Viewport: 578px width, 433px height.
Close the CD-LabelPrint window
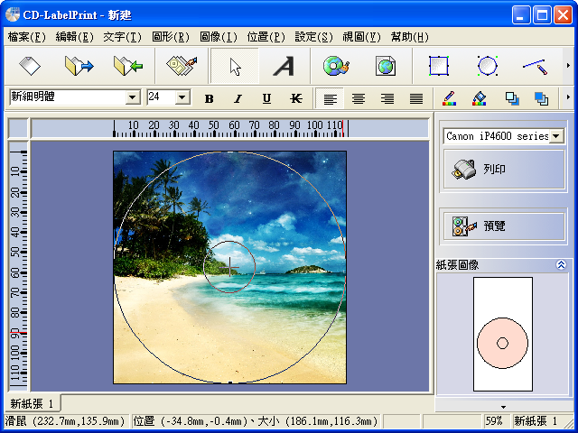564,15
